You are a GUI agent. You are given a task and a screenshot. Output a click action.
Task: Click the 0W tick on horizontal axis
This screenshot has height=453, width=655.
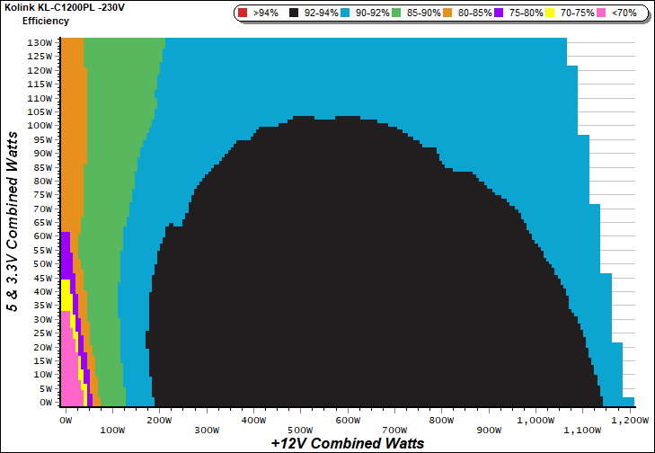[x=65, y=419]
